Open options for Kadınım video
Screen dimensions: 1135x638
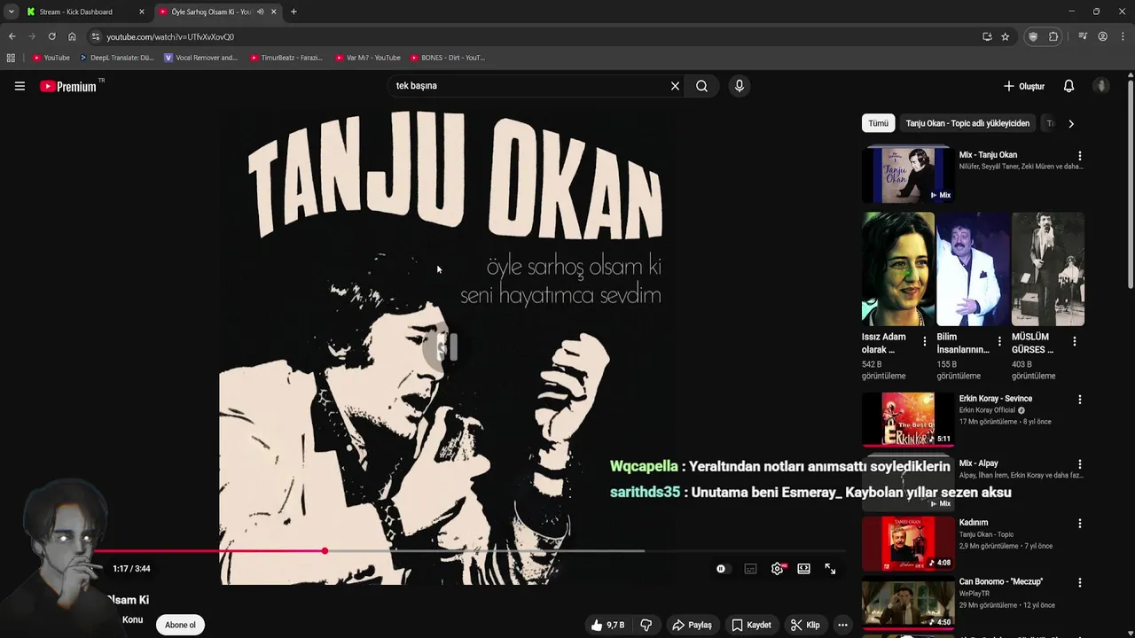point(1079,523)
